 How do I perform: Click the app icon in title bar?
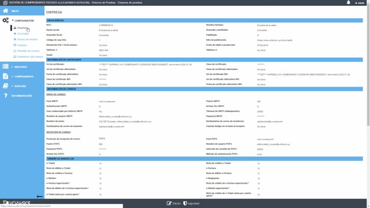(x=5, y=2)
